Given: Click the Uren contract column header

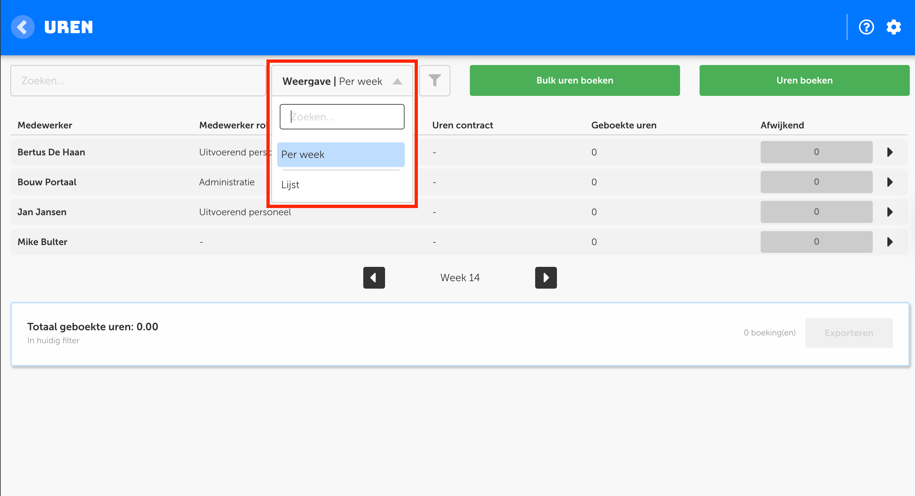Looking at the screenshot, I should pos(462,125).
